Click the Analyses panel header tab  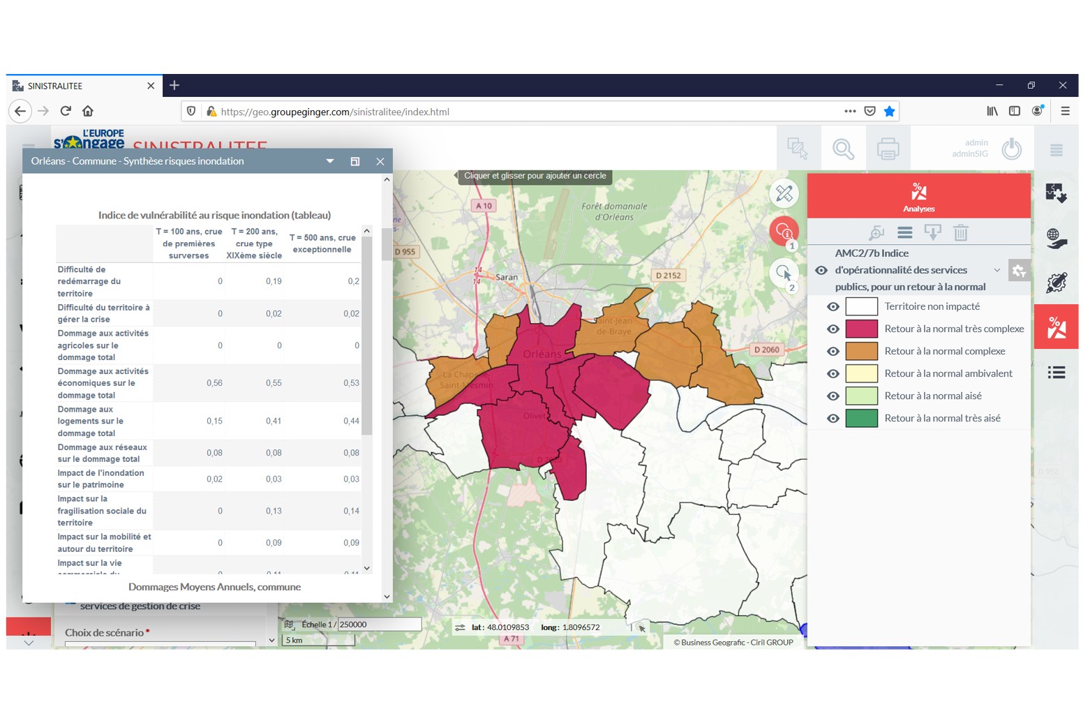[x=918, y=196]
